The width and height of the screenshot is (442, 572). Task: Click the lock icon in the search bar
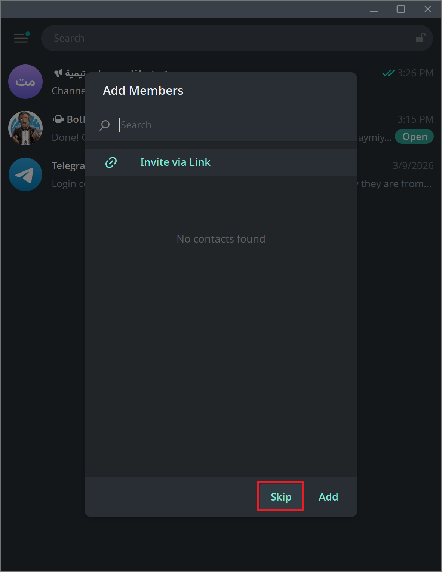pos(421,37)
